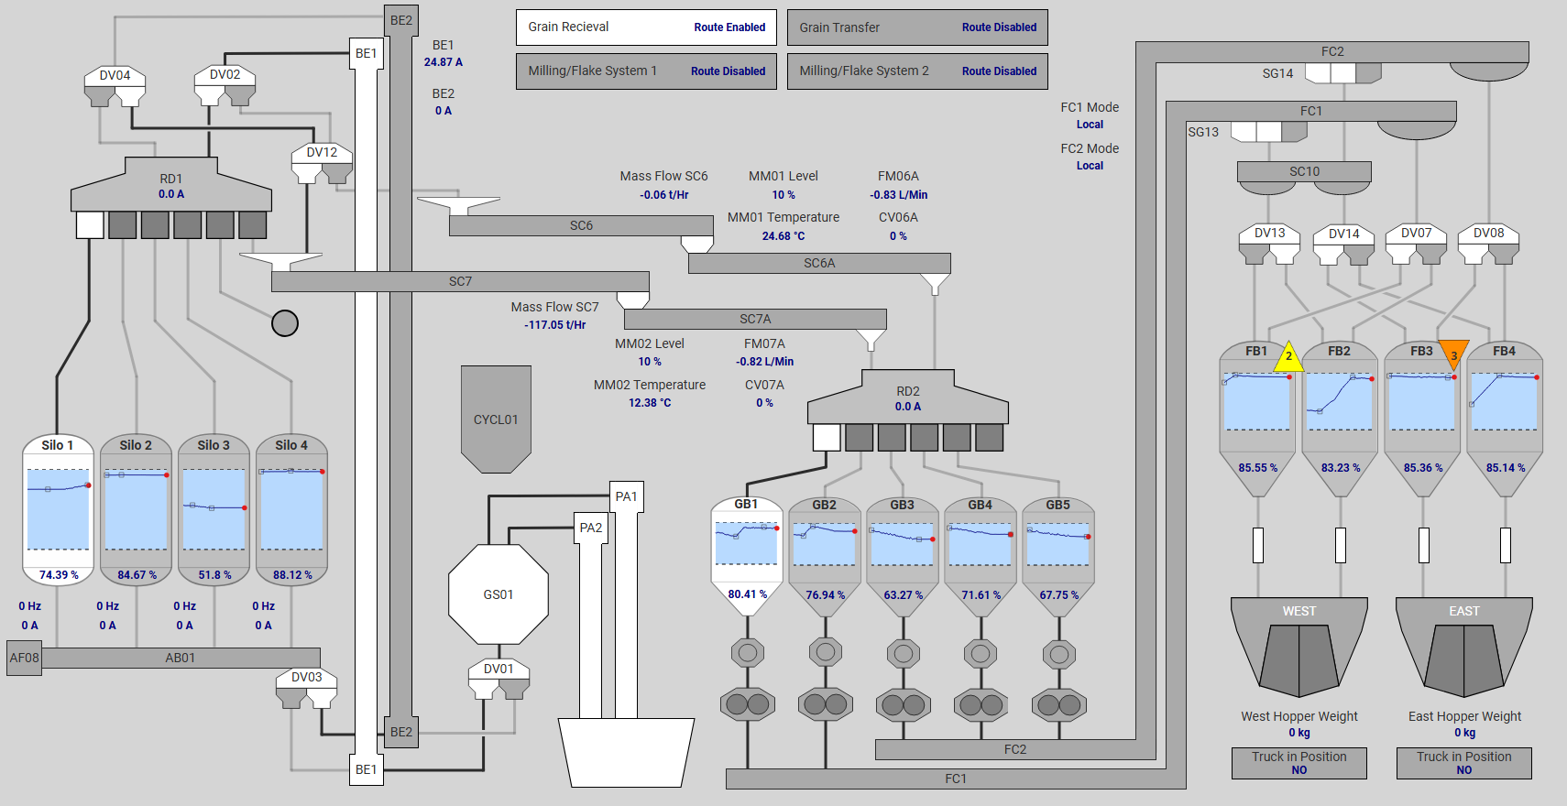Click West hopper Truck in Position indicator
This screenshot has height=806, width=1567.
[x=1299, y=763]
